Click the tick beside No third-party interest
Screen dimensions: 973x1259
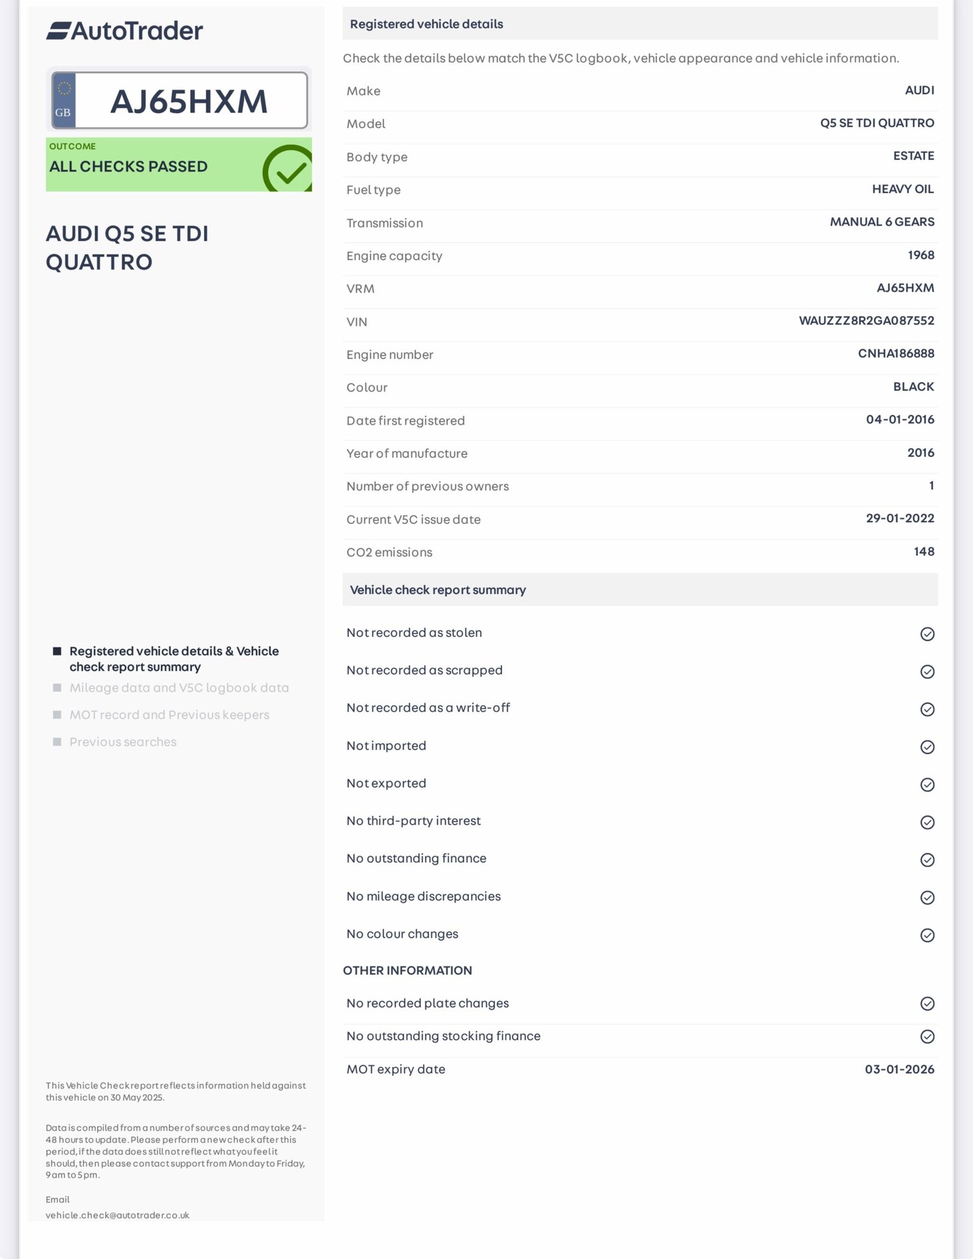pos(927,822)
